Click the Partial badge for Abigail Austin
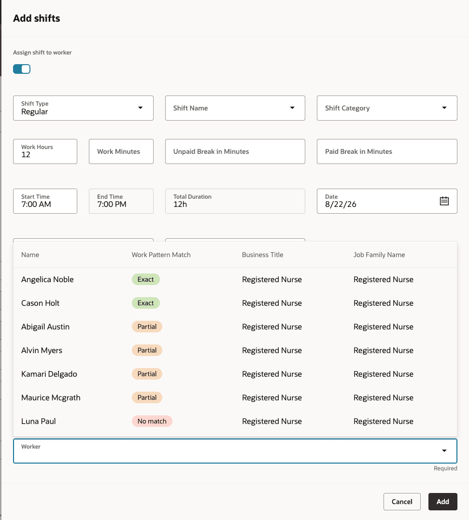This screenshot has height=520, width=469. click(147, 327)
